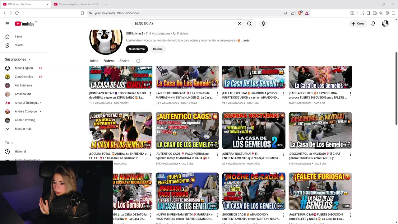This screenshot has width=398, height=224.
Task: Open ZonaGemelos subscription channel
Action: (24, 77)
